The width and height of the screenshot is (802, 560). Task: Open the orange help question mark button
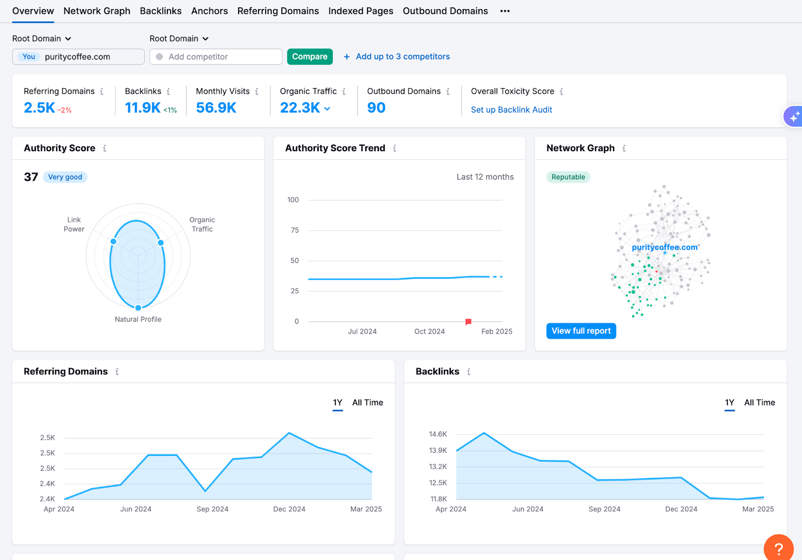(778, 549)
